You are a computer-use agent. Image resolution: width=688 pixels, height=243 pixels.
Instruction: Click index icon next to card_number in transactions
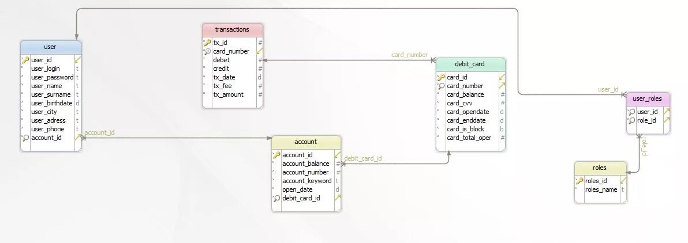208,51
